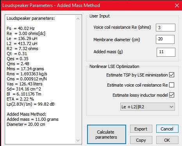Enable Estimate voice coil resistance Re checkbox

[x=171, y=85]
